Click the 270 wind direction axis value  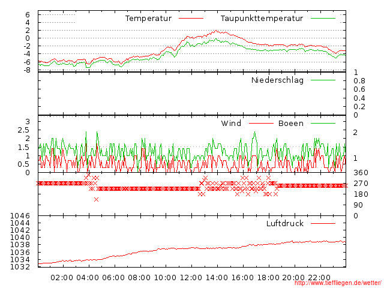click(361, 184)
